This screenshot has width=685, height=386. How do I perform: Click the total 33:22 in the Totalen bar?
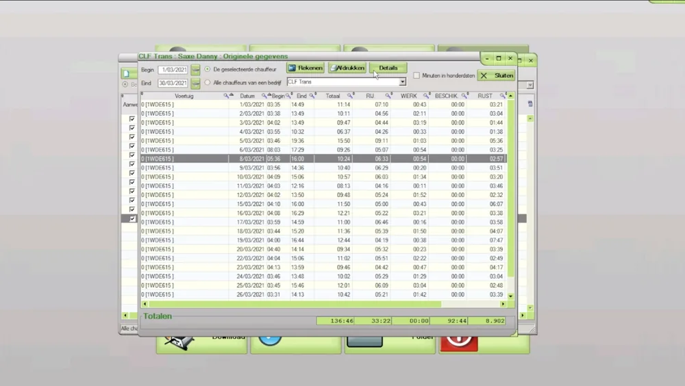tap(373, 321)
